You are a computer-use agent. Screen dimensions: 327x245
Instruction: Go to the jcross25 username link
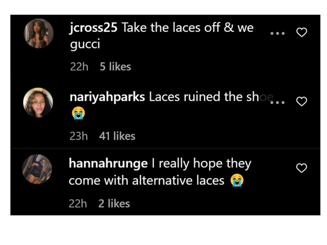93,28
